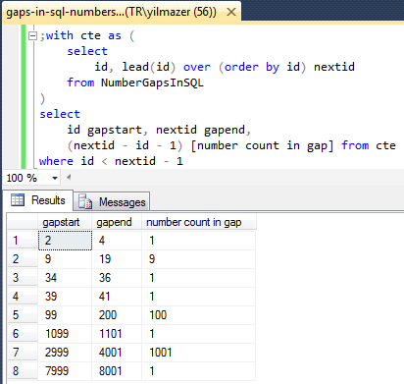The height and width of the screenshot is (384, 404).
Task: Switch to the Messages tab
Action: (112, 201)
